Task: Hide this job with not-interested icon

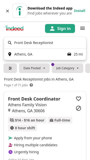Action: point(78,108)
